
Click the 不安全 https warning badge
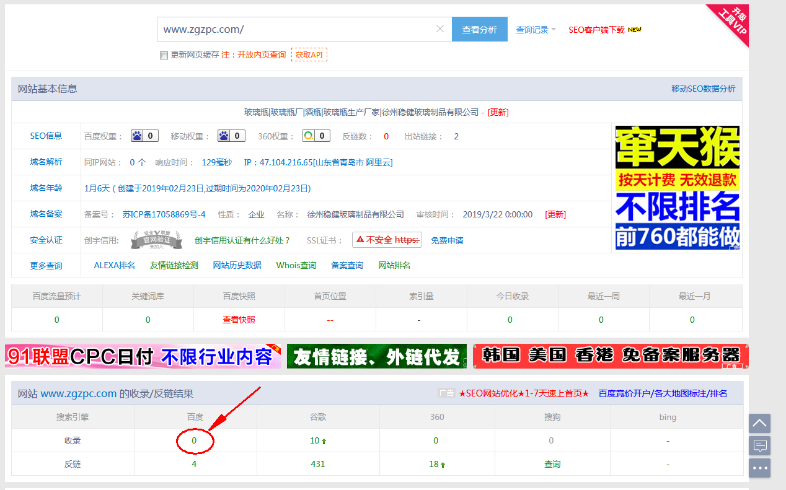[387, 240]
